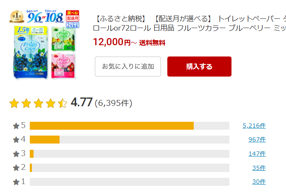
Task: Click the star icon beside rating 5
Action: point(16,126)
